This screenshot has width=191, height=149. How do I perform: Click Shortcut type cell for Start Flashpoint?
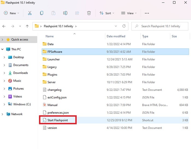(x=148, y=120)
